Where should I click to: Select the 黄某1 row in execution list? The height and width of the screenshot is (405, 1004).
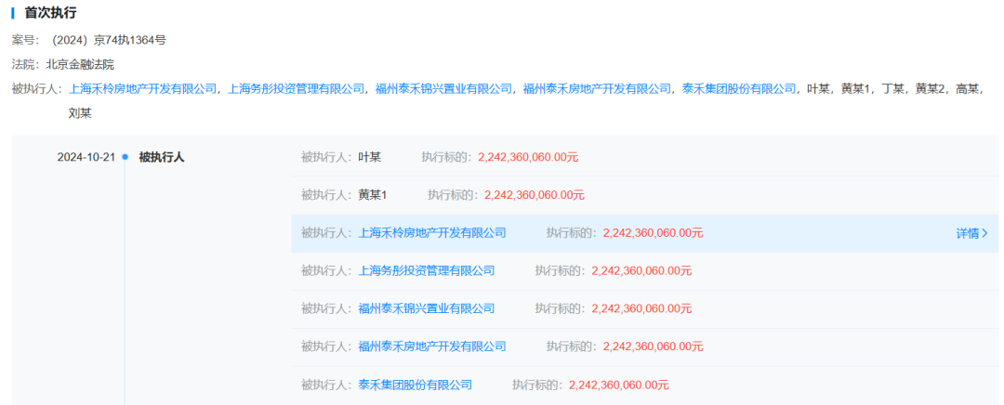coord(645,194)
